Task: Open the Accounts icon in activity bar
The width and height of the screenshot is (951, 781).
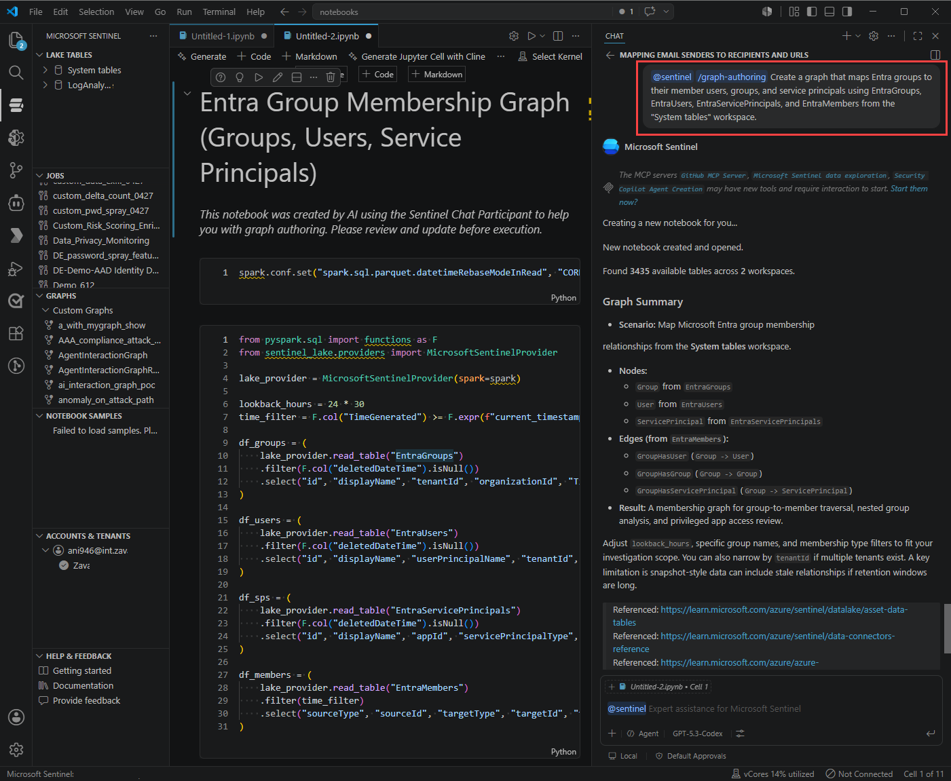Action: tap(16, 717)
